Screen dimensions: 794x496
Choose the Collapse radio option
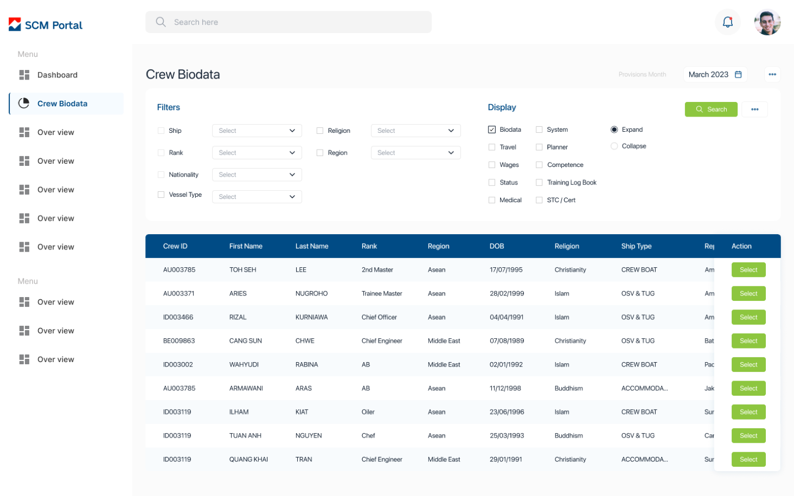click(x=614, y=146)
